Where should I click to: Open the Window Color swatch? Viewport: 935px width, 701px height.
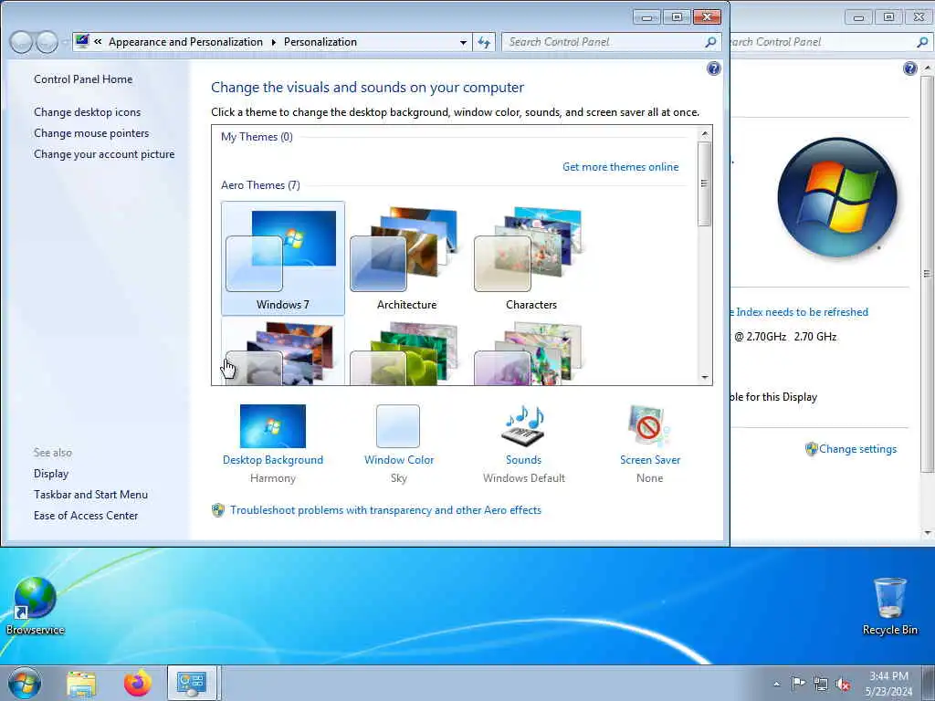click(398, 425)
